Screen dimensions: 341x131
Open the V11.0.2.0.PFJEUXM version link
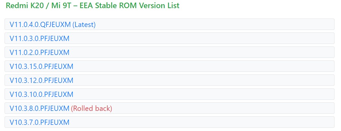[x=40, y=52]
